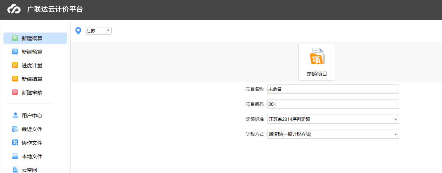
Task: Open the 江苏 region dropdown
Action: pos(98,31)
